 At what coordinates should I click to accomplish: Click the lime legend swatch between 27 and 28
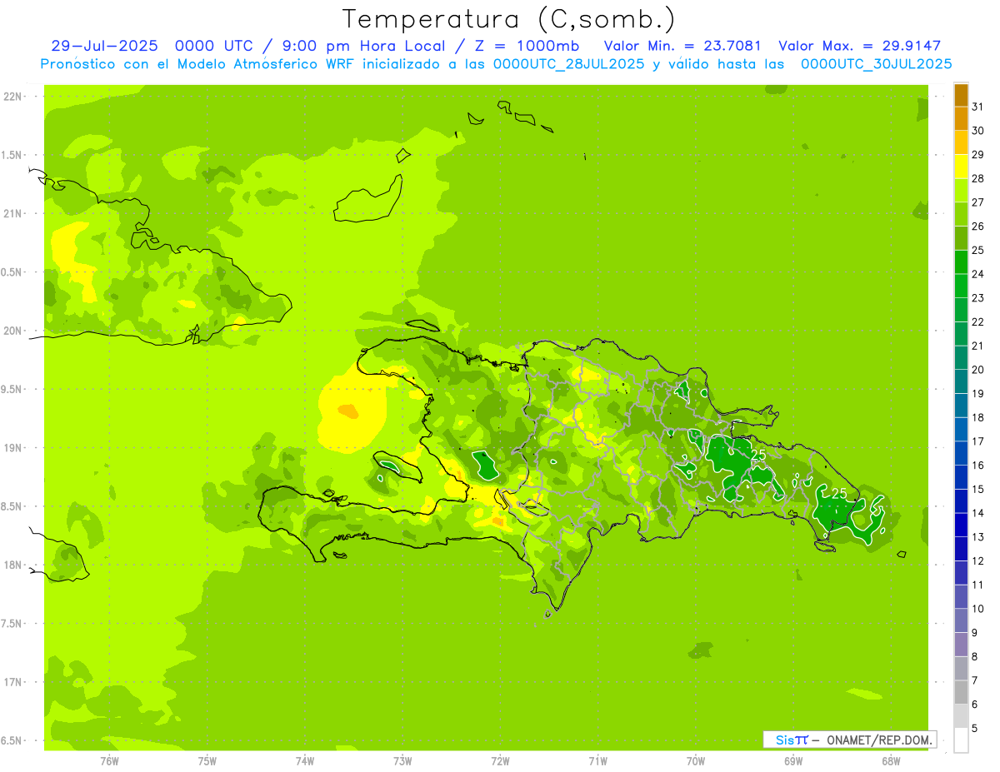pyautogui.click(x=961, y=190)
